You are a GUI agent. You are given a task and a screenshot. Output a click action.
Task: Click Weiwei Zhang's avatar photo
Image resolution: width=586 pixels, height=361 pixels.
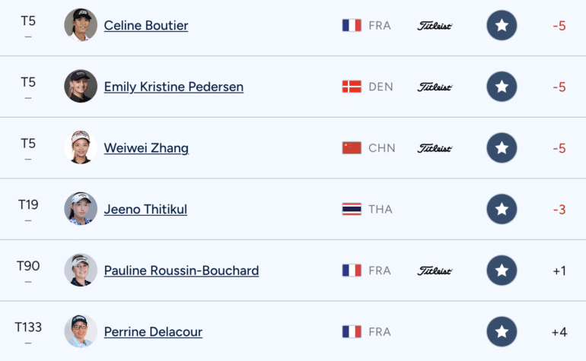pyautogui.click(x=81, y=147)
